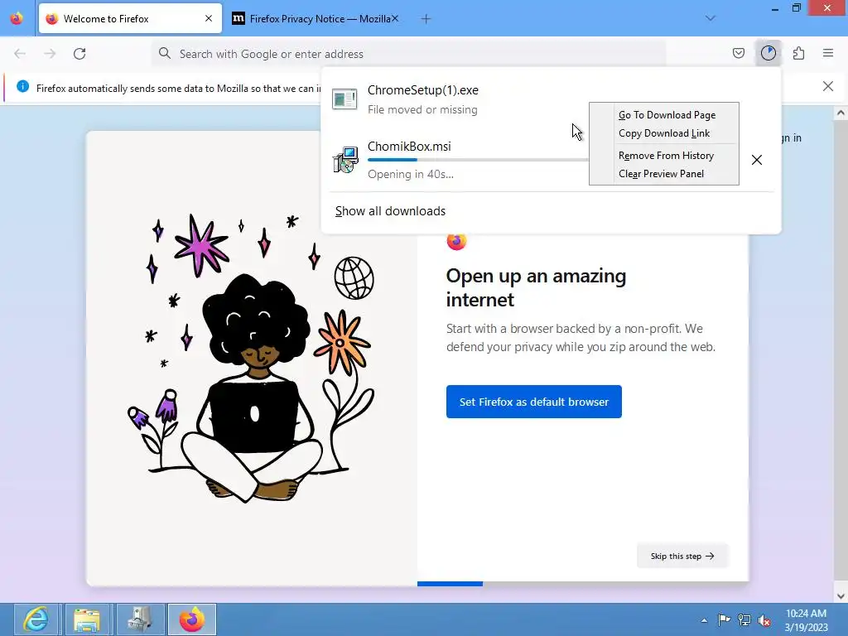Choose Remove From History

point(666,156)
